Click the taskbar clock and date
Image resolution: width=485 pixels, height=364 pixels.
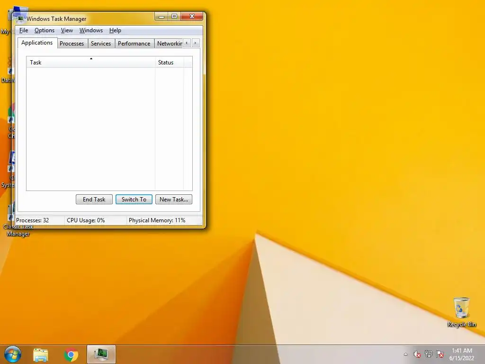pos(462,355)
